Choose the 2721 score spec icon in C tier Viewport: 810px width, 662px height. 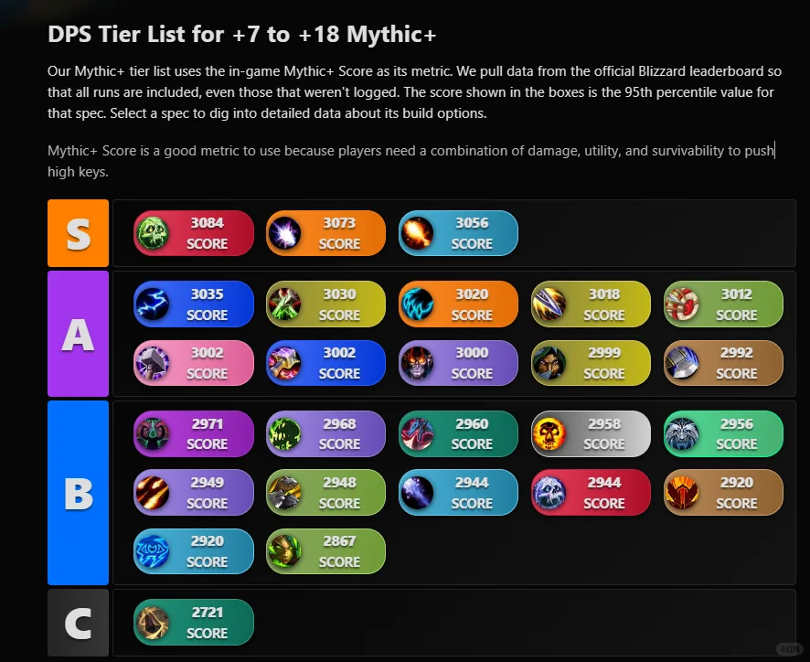click(x=153, y=622)
